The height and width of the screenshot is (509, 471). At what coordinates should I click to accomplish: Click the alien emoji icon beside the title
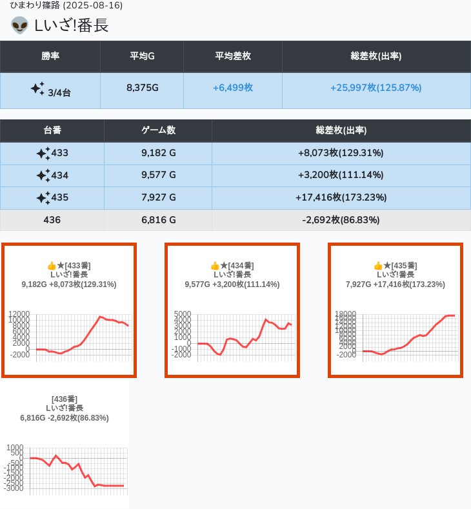[19, 25]
